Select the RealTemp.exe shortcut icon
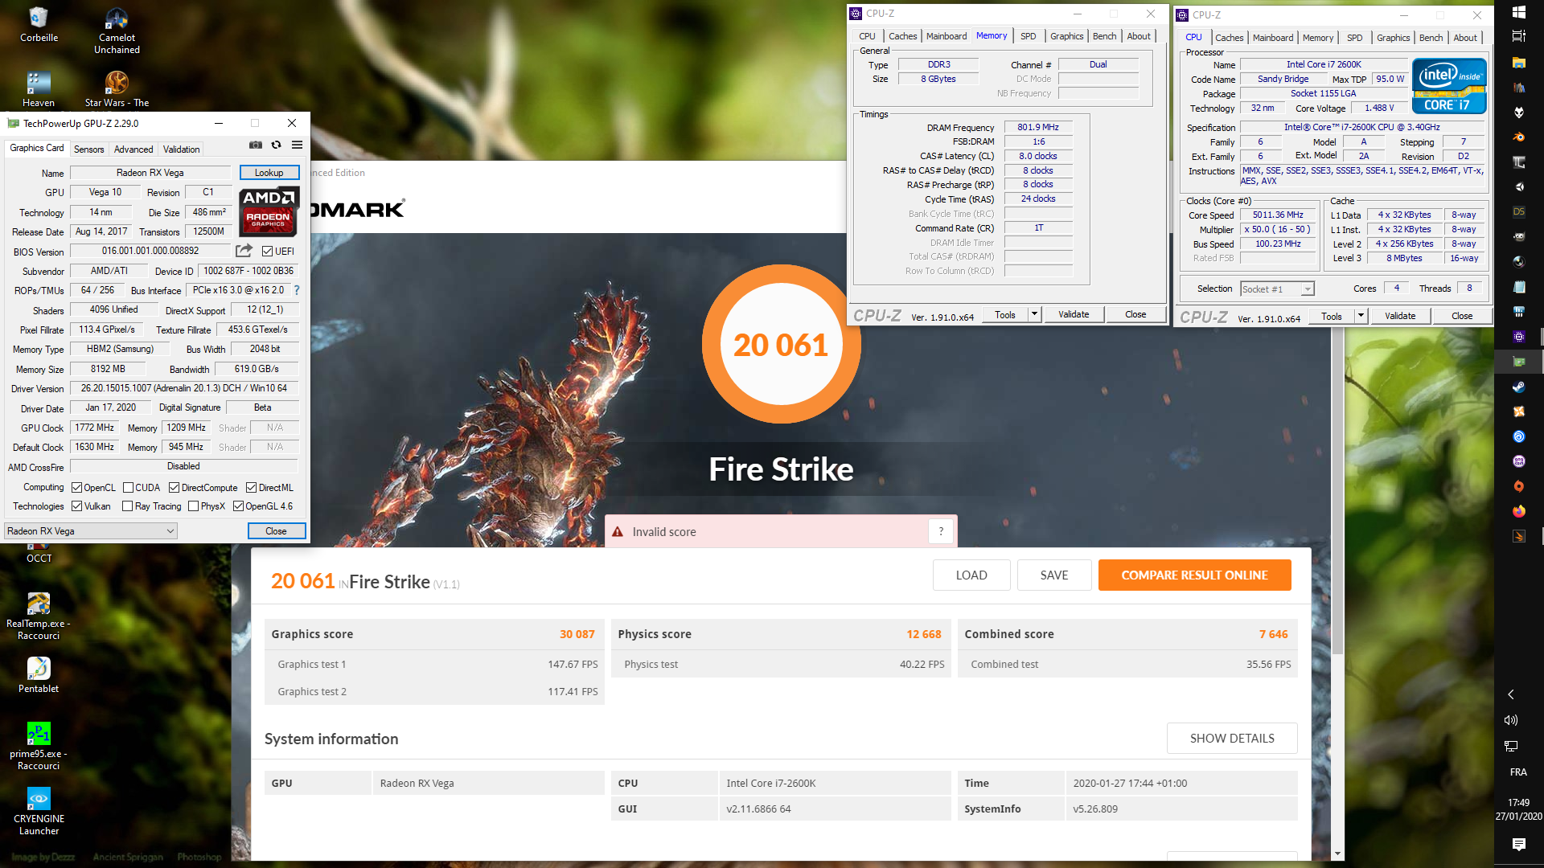The image size is (1544, 868). (x=39, y=616)
